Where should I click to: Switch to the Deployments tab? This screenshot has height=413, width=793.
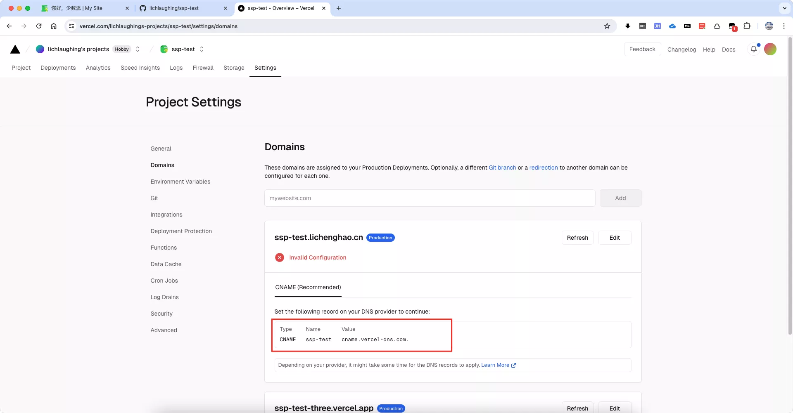click(x=58, y=68)
